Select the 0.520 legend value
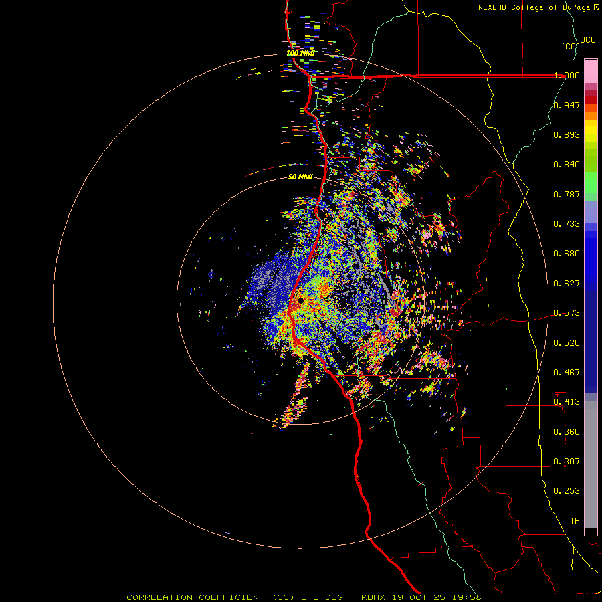This screenshot has height=602, width=602. (x=567, y=343)
